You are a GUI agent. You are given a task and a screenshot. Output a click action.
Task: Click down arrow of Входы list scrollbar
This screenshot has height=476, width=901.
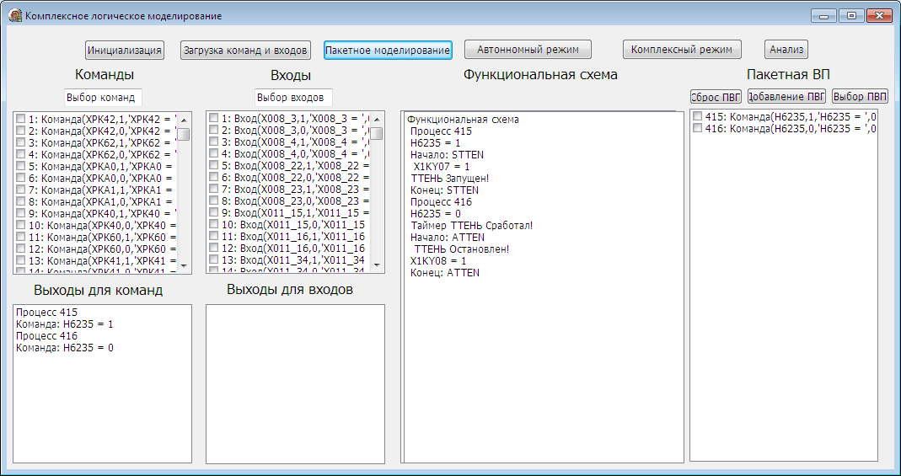(x=377, y=266)
